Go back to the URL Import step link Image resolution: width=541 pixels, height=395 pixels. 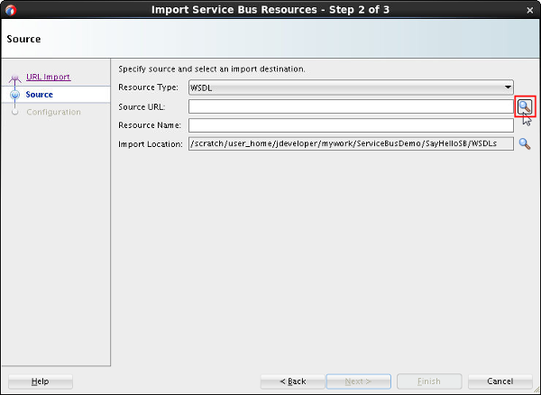(48, 78)
